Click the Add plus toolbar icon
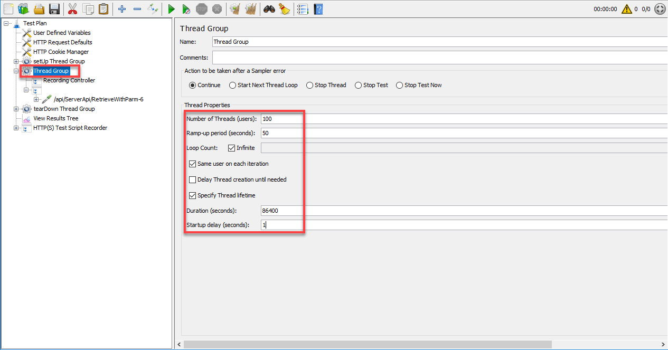 (122, 9)
